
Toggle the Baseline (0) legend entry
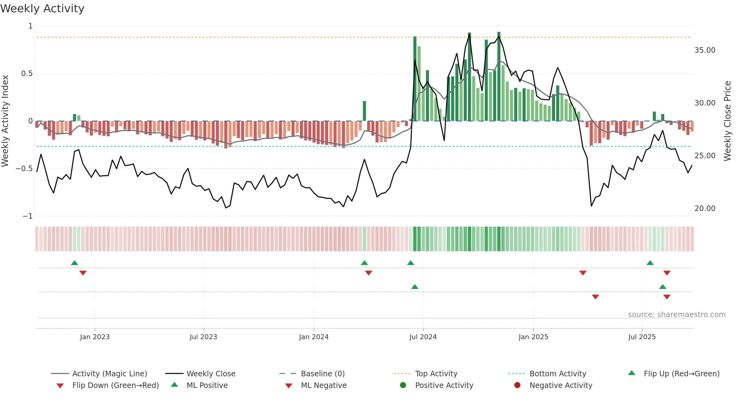coord(312,374)
